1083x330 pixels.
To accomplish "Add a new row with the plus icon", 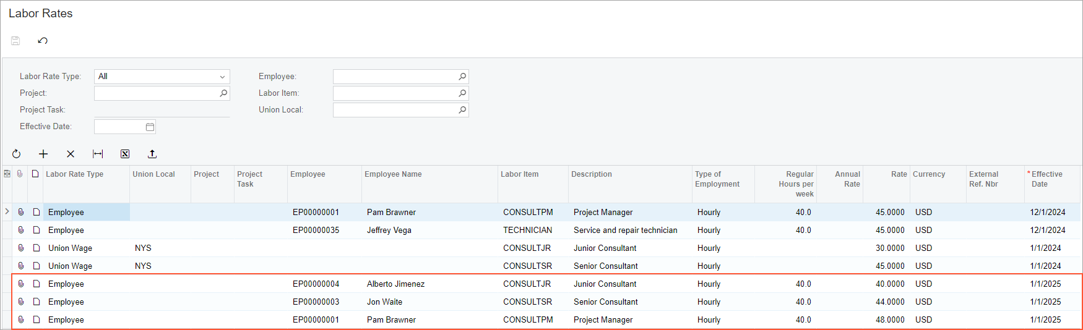I will (x=43, y=154).
